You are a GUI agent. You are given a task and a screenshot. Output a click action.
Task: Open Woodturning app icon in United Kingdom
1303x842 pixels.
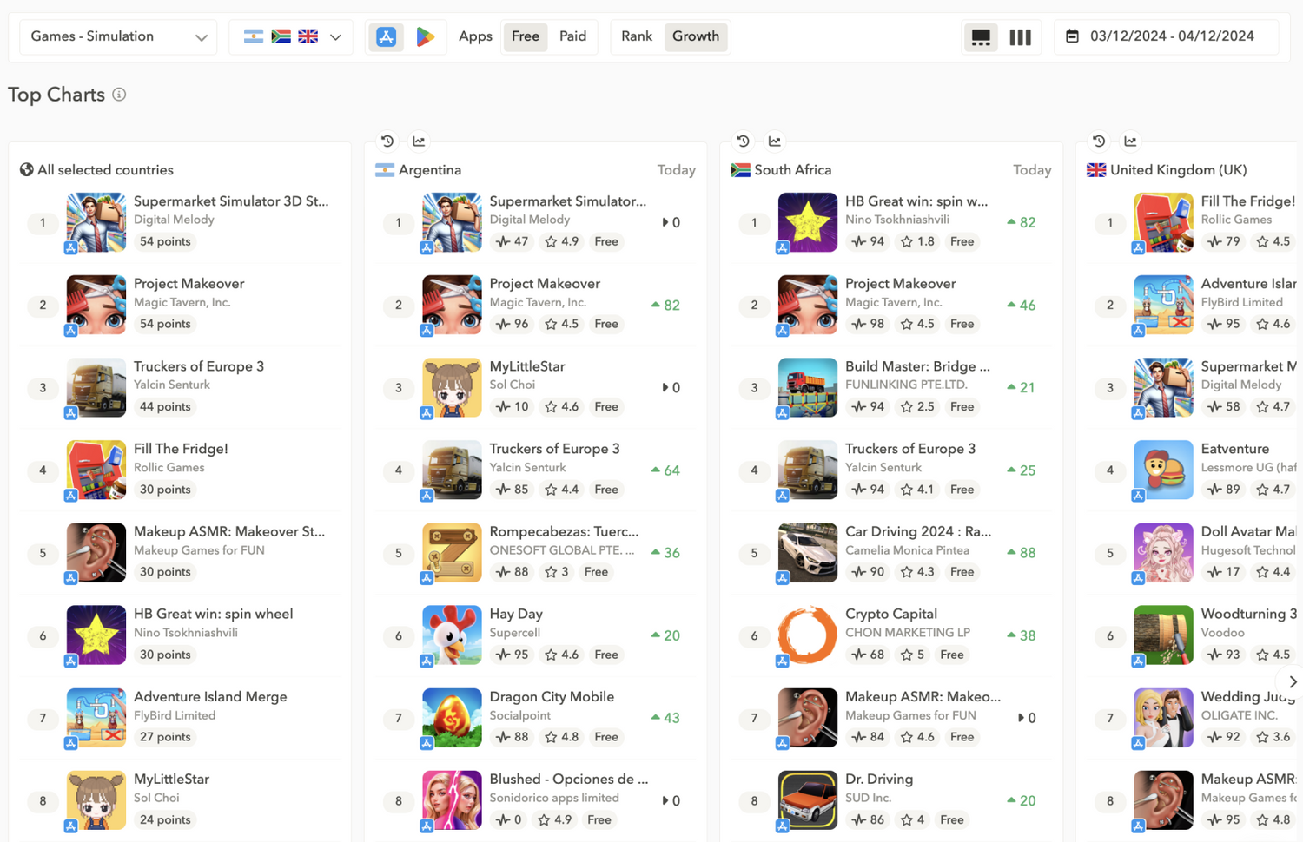click(x=1163, y=635)
